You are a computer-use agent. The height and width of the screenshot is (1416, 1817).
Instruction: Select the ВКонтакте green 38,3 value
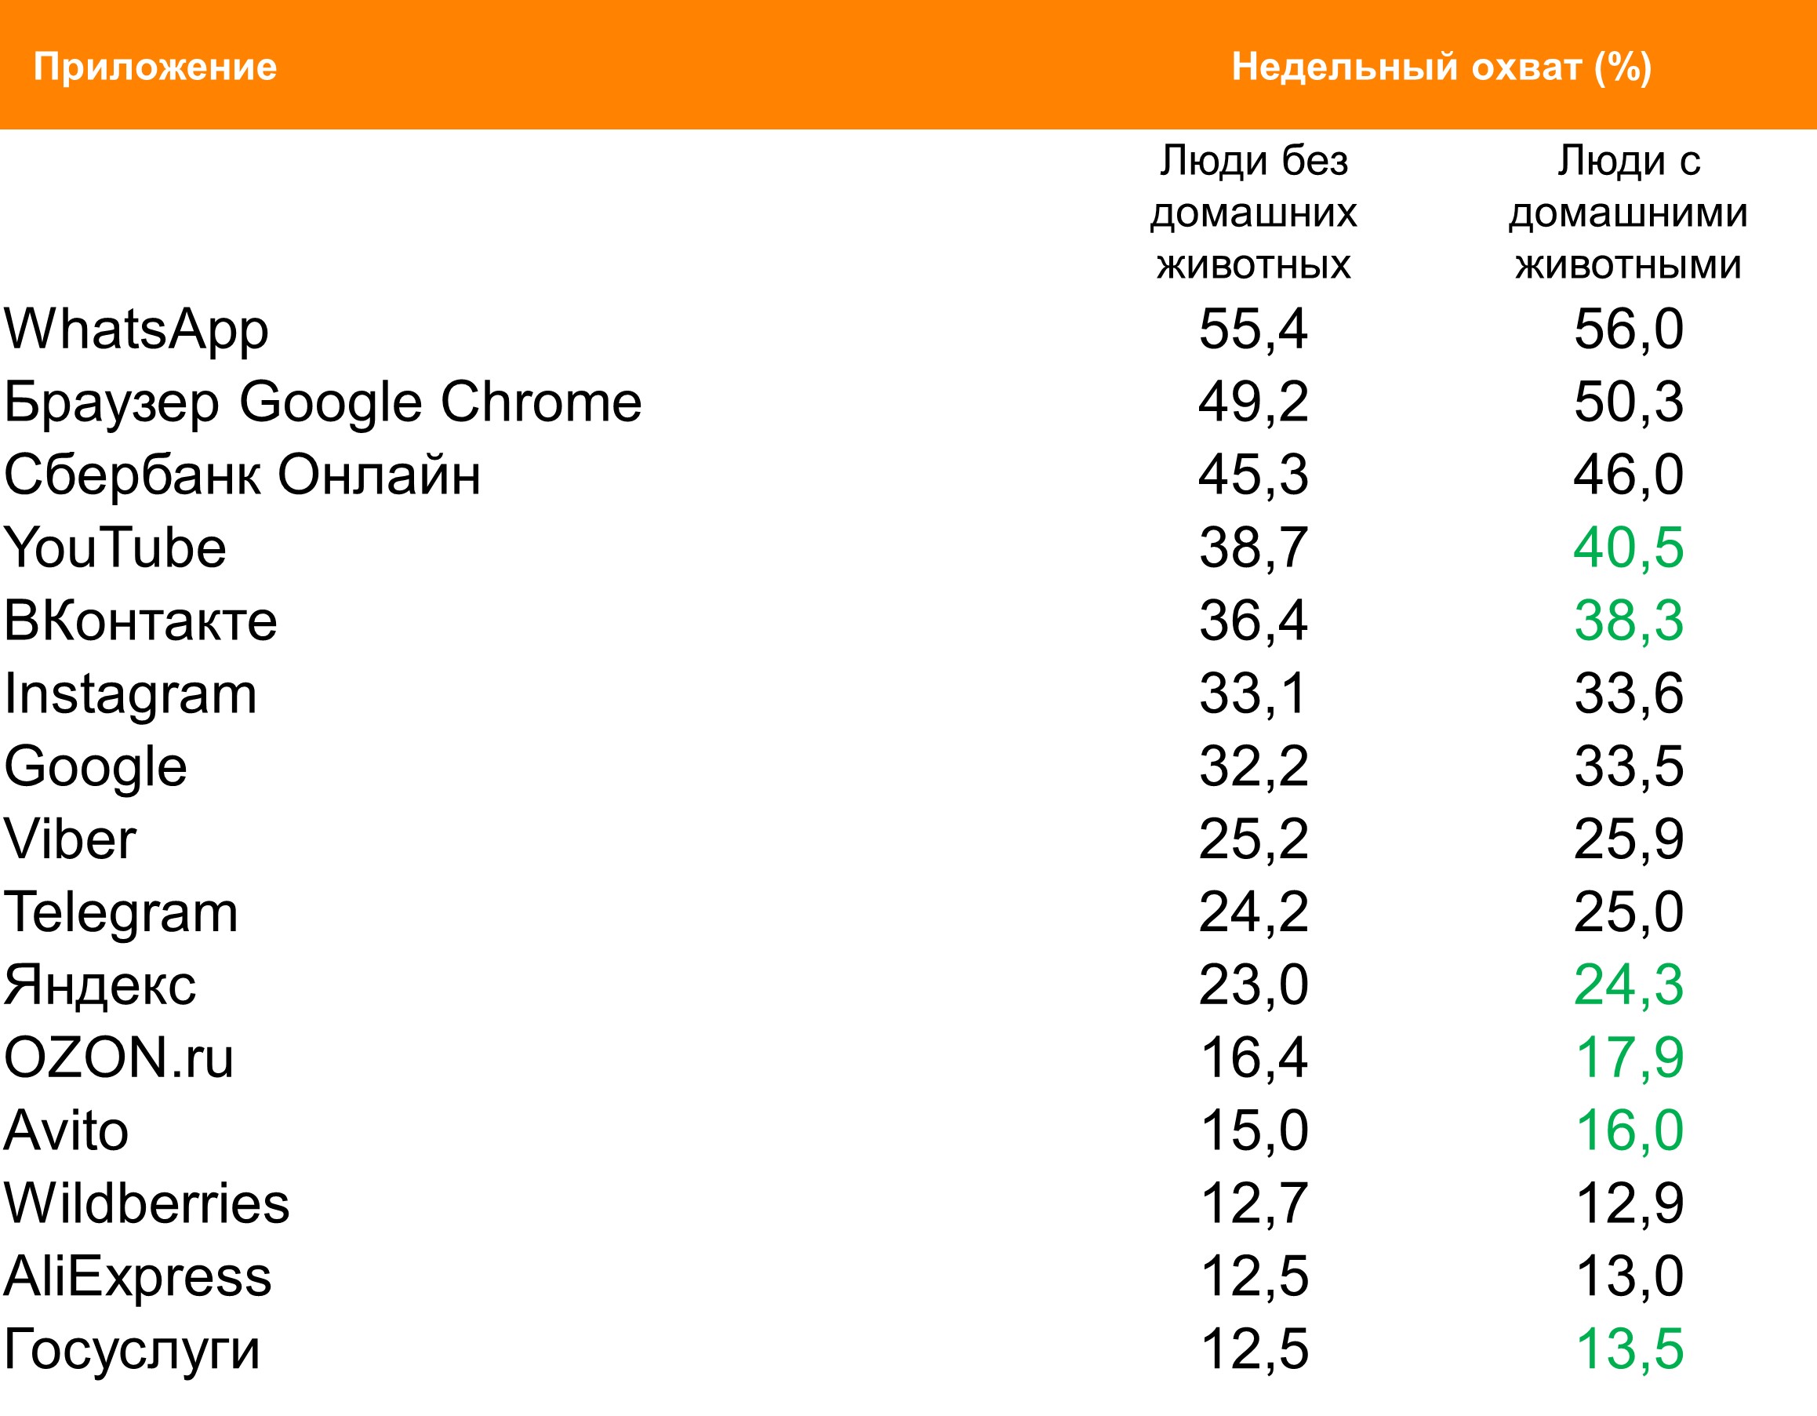tap(1628, 621)
